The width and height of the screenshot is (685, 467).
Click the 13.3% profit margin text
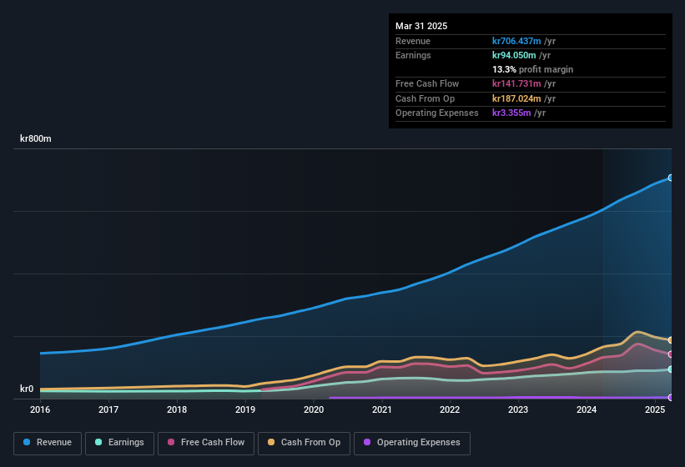tap(532, 69)
